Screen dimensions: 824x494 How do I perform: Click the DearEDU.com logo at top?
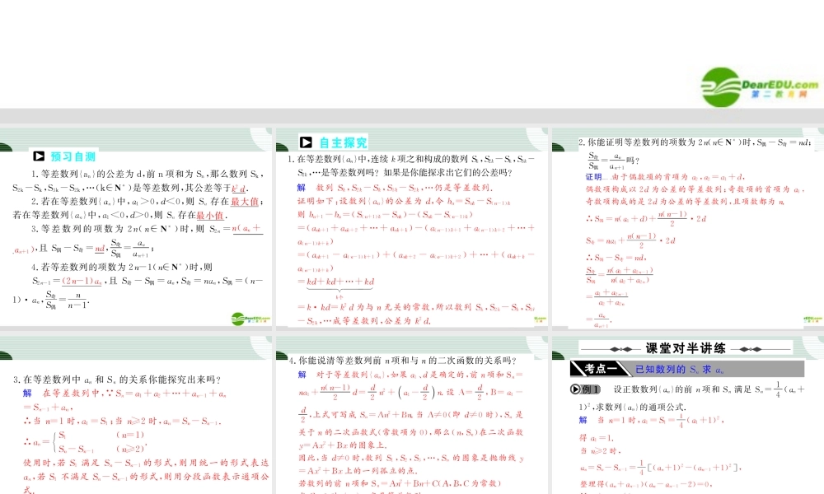point(760,87)
